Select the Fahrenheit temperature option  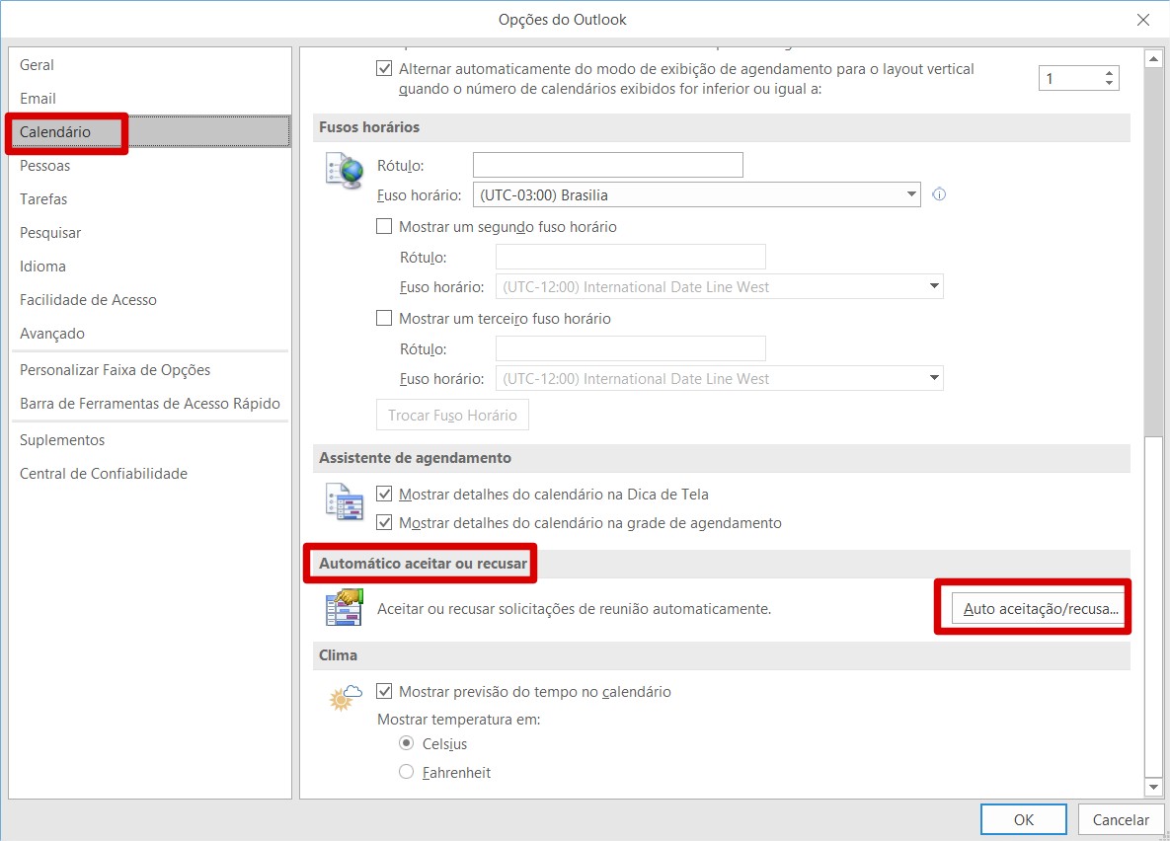click(x=407, y=772)
